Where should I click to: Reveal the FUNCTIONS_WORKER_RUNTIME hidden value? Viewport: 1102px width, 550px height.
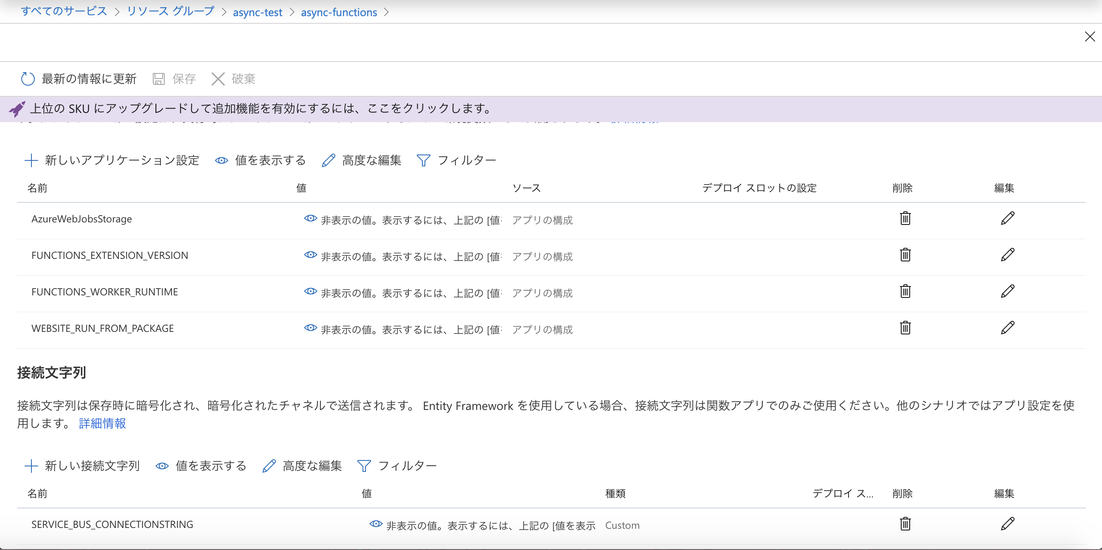click(x=311, y=291)
